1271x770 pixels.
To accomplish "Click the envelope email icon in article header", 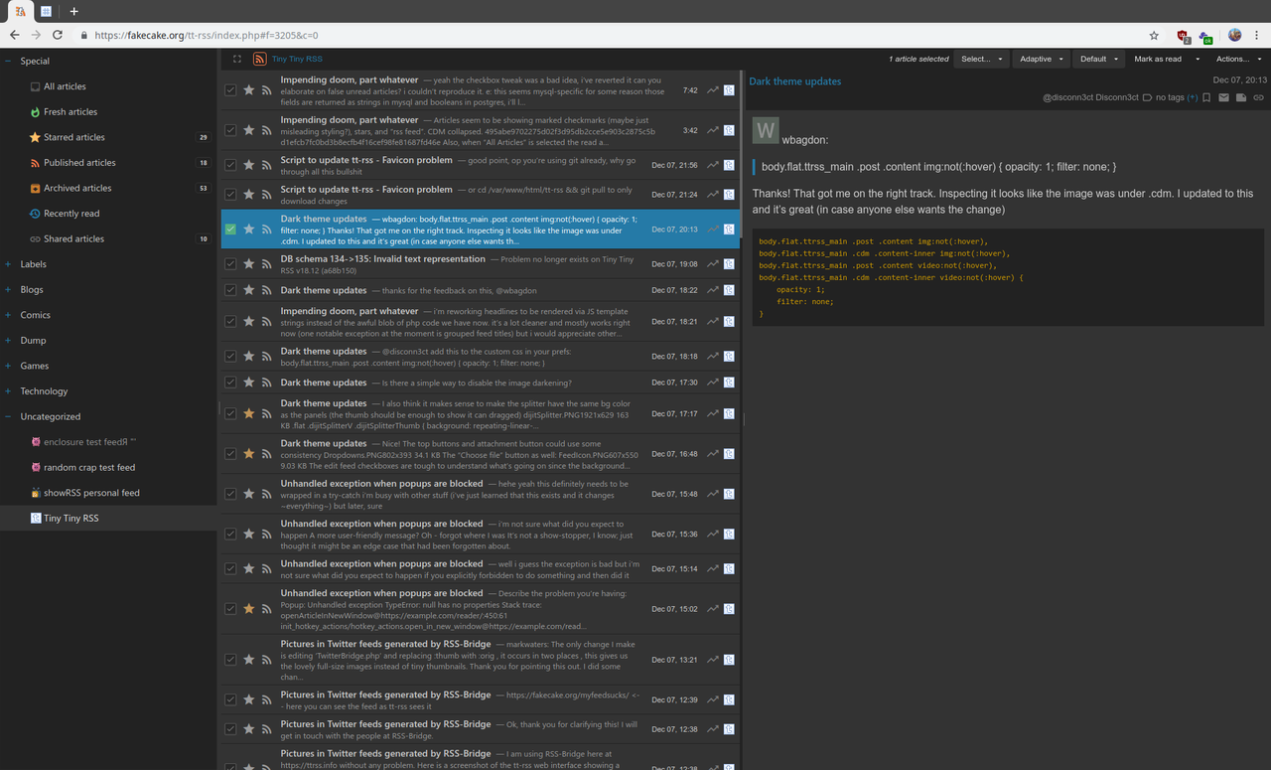I will 1224,97.
